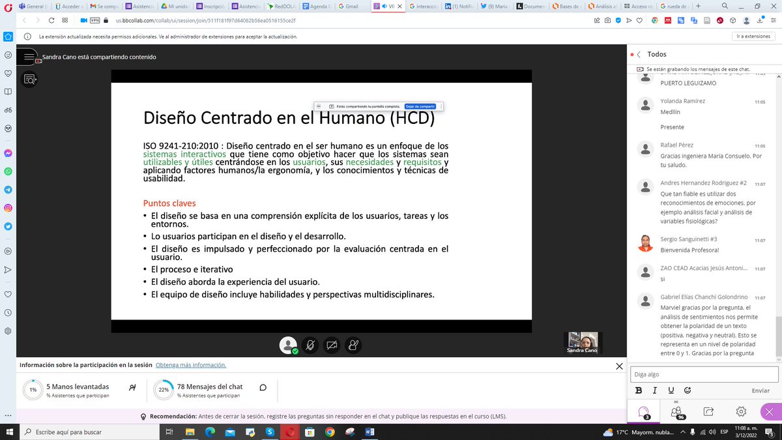Toggle underline formatting in chat
The height and width of the screenshot is (440, 782).
click(671, 390)
